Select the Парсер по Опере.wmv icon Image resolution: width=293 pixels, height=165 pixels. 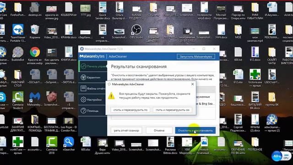(x=238, y=12)
